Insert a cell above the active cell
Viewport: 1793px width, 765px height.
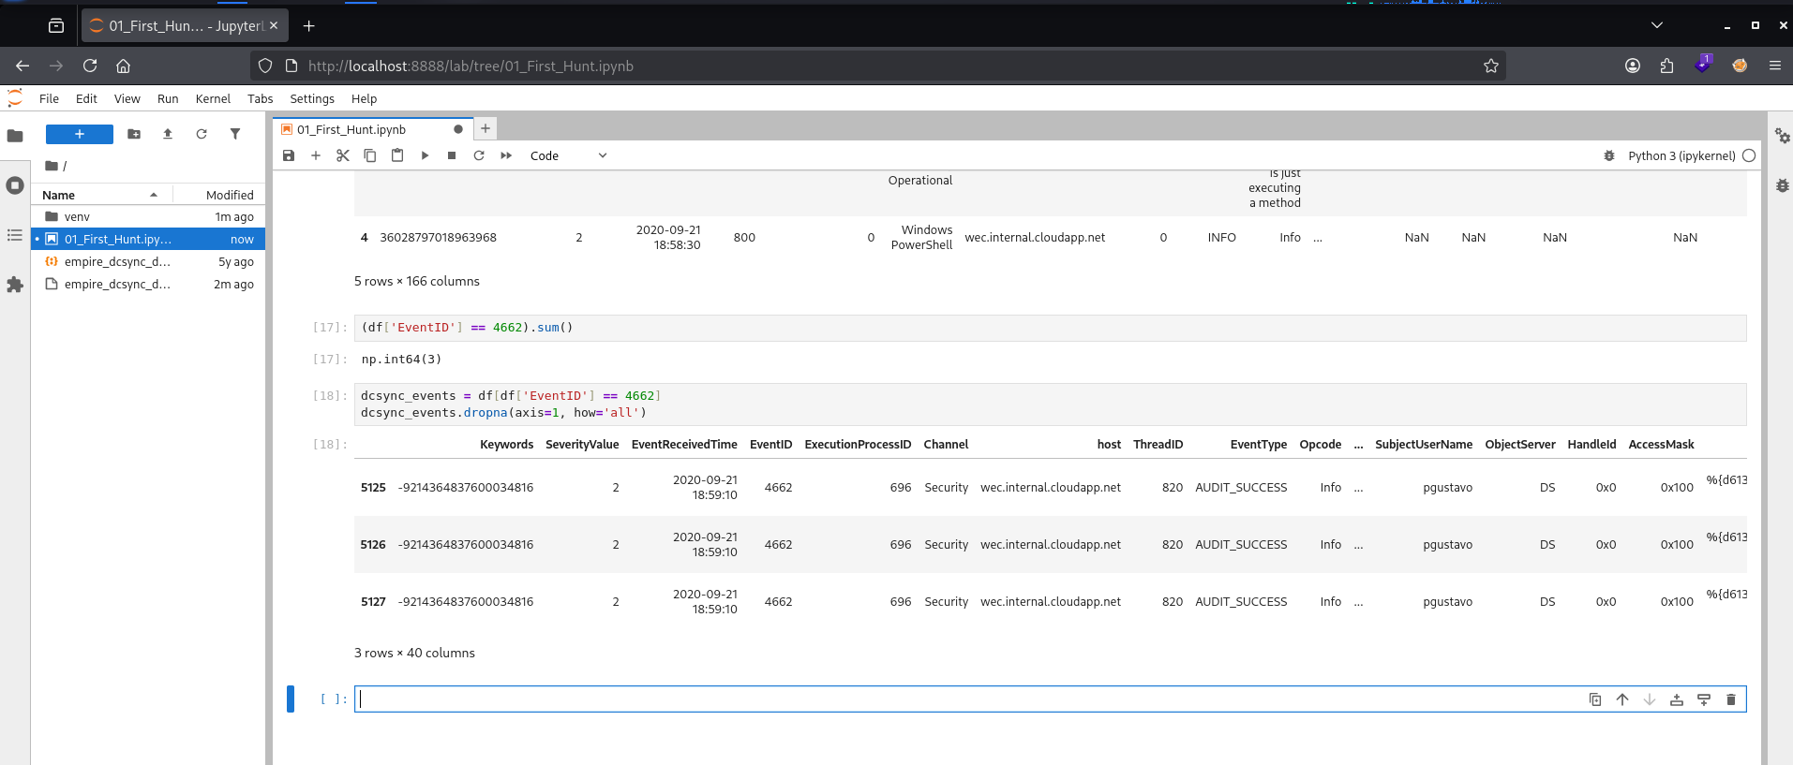pos(1677,699)
